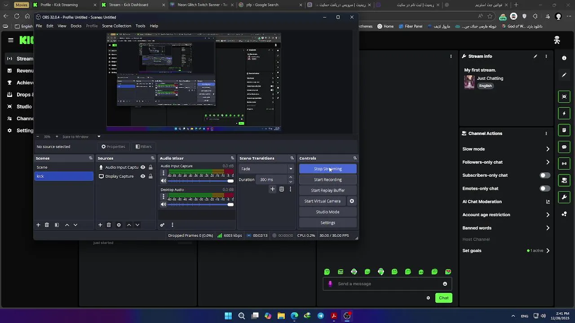Toggle visibility of Audio Input Capture source
575x323 pixels.
143,167
